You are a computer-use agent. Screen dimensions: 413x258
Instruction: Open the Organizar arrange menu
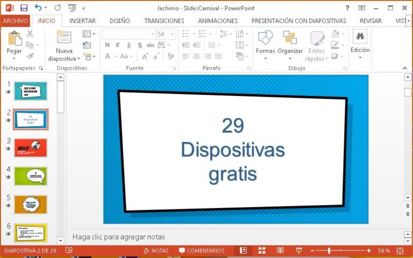coord(290,45)
